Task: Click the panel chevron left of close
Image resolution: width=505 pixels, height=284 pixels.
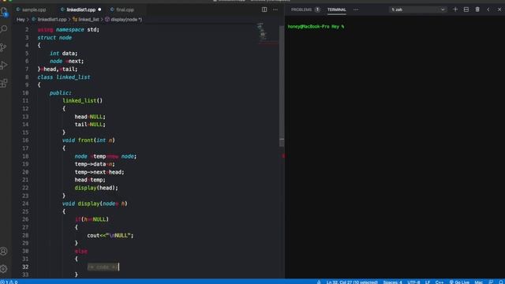Action: (488, 9)
